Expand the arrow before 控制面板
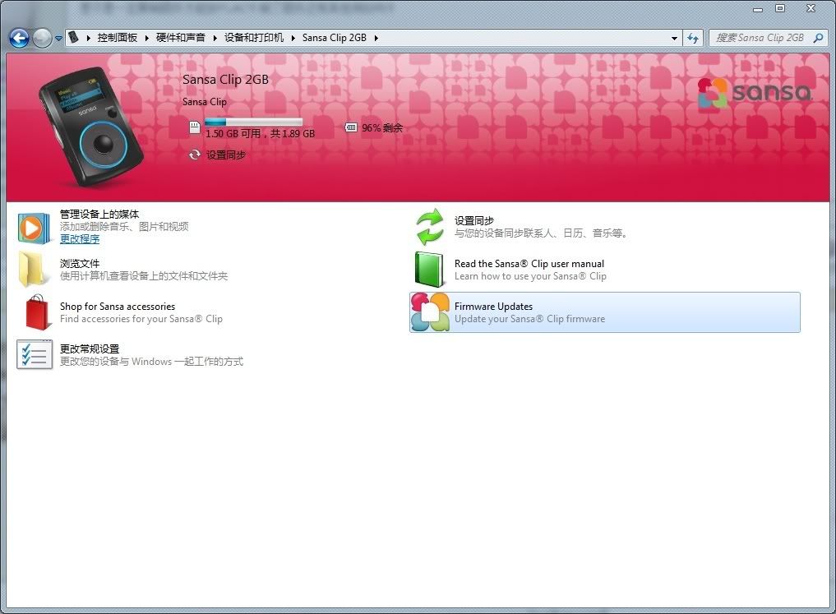Viewport: 836px width, 614px height. pos(89,38)
